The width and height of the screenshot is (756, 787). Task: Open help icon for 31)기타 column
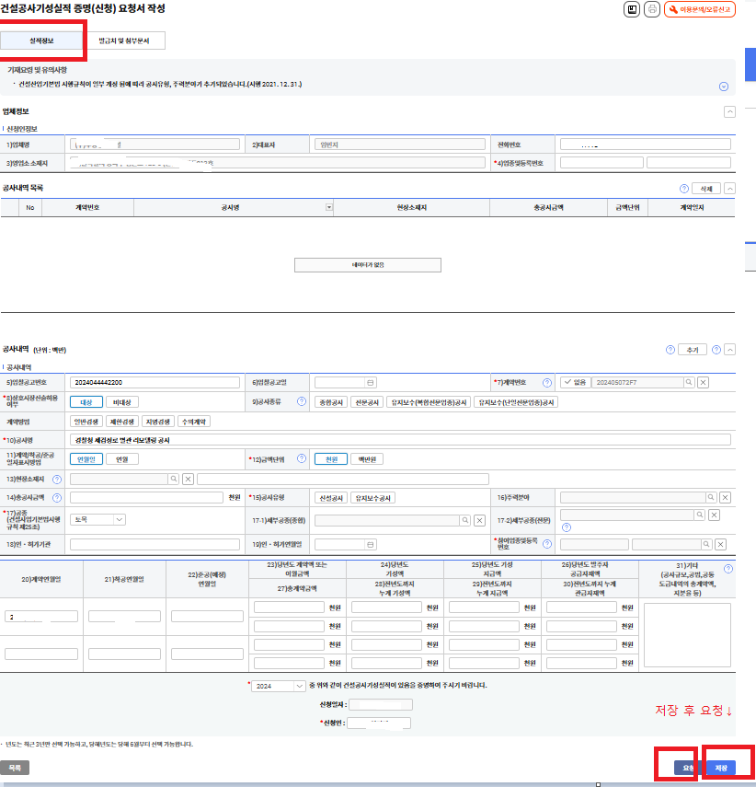coord(728,569)
